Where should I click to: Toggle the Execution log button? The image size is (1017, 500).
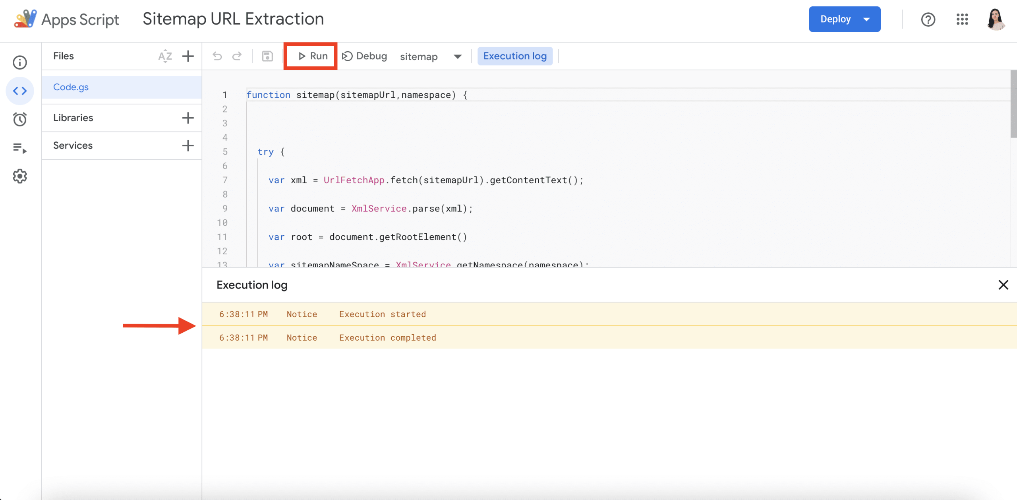coord(515,56)
